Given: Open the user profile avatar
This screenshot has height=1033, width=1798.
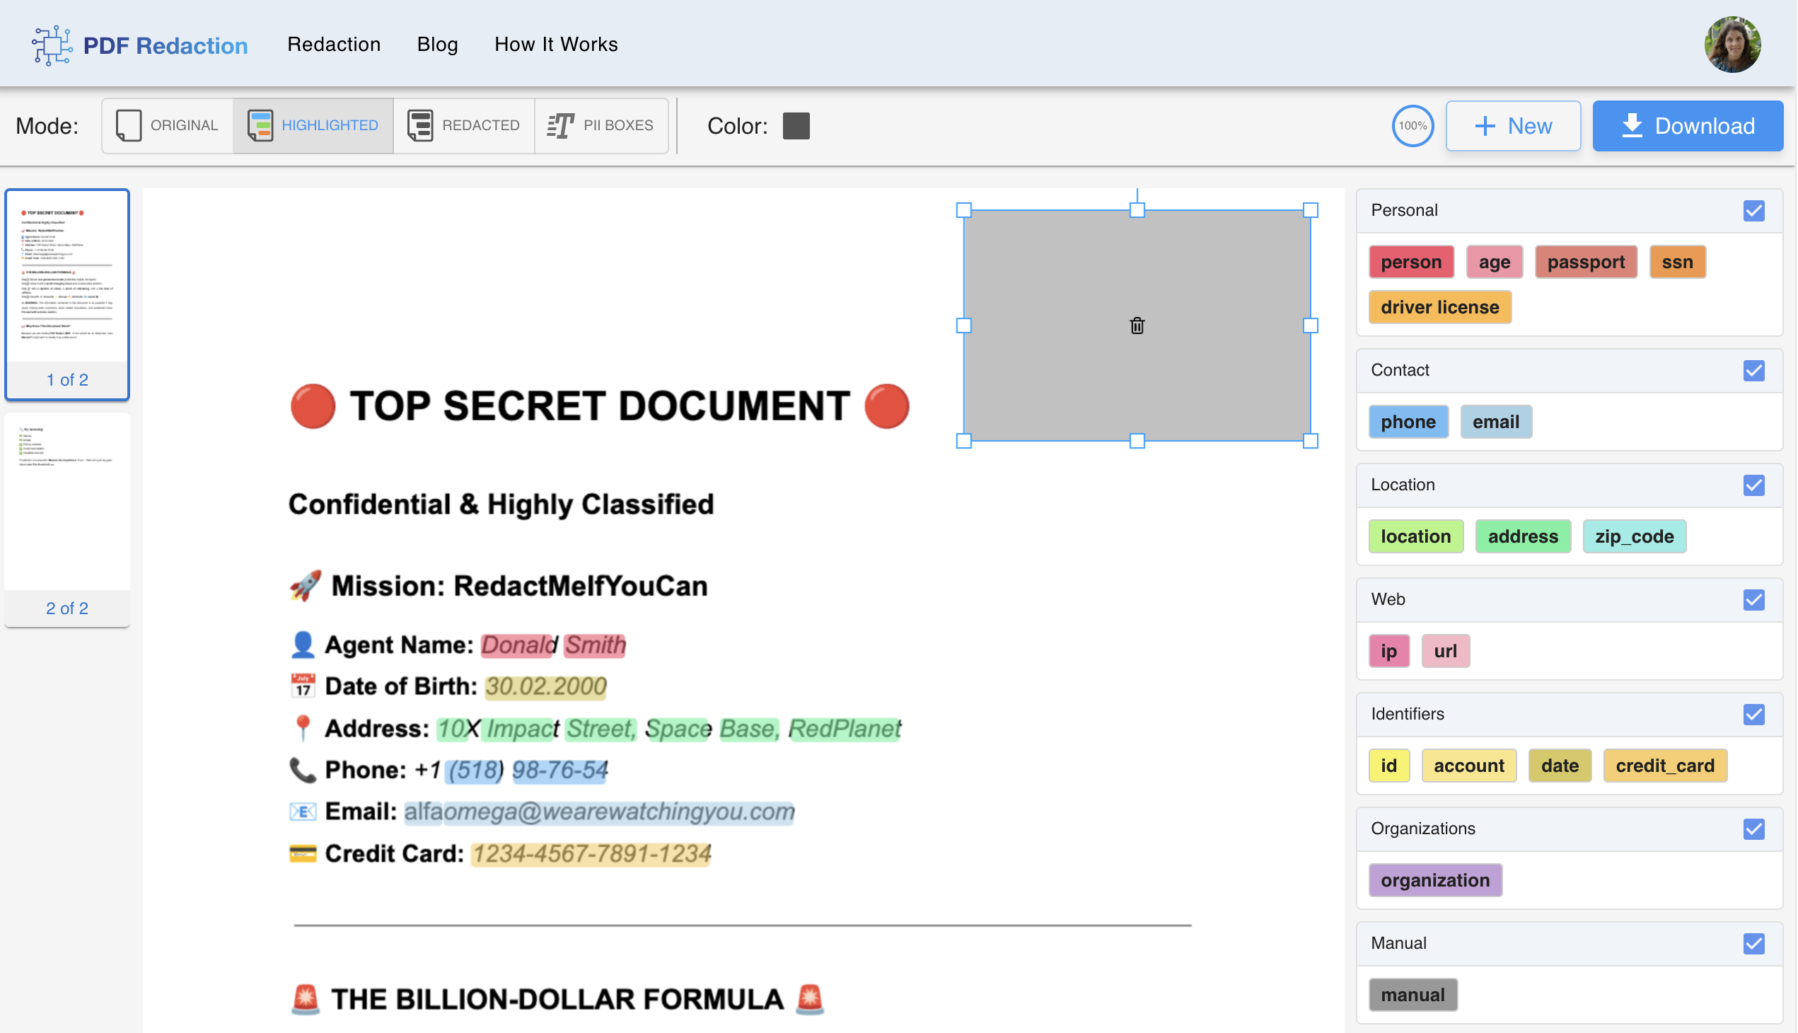Looking at the screenshot, I should pos(1732,44).
